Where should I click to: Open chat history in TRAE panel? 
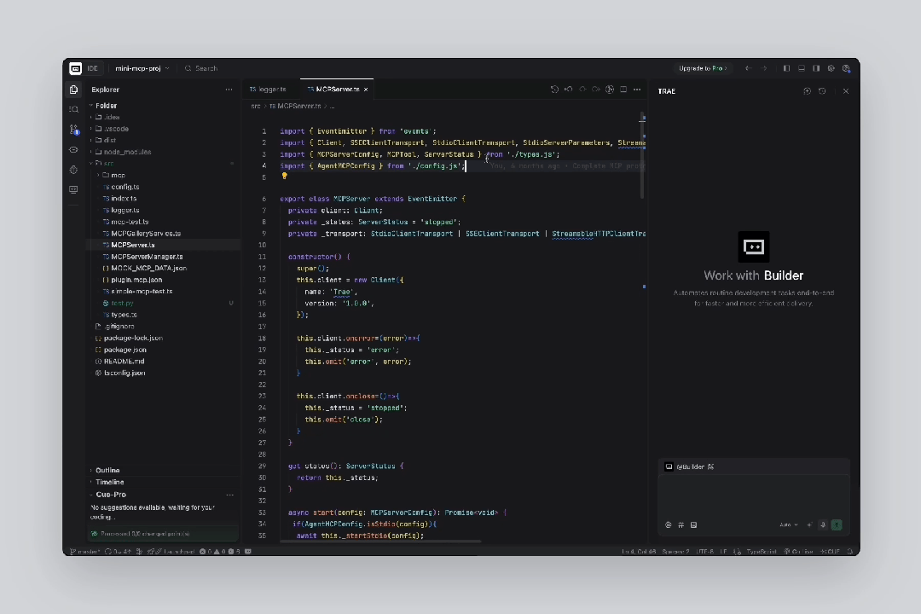(x=822, y=91)
